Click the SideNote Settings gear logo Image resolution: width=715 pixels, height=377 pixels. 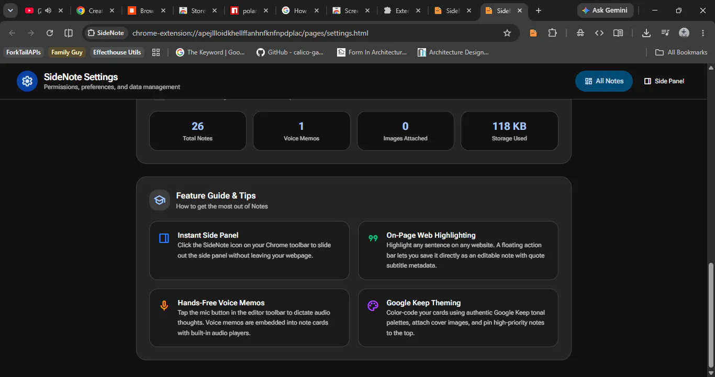(x=27, y=81)
